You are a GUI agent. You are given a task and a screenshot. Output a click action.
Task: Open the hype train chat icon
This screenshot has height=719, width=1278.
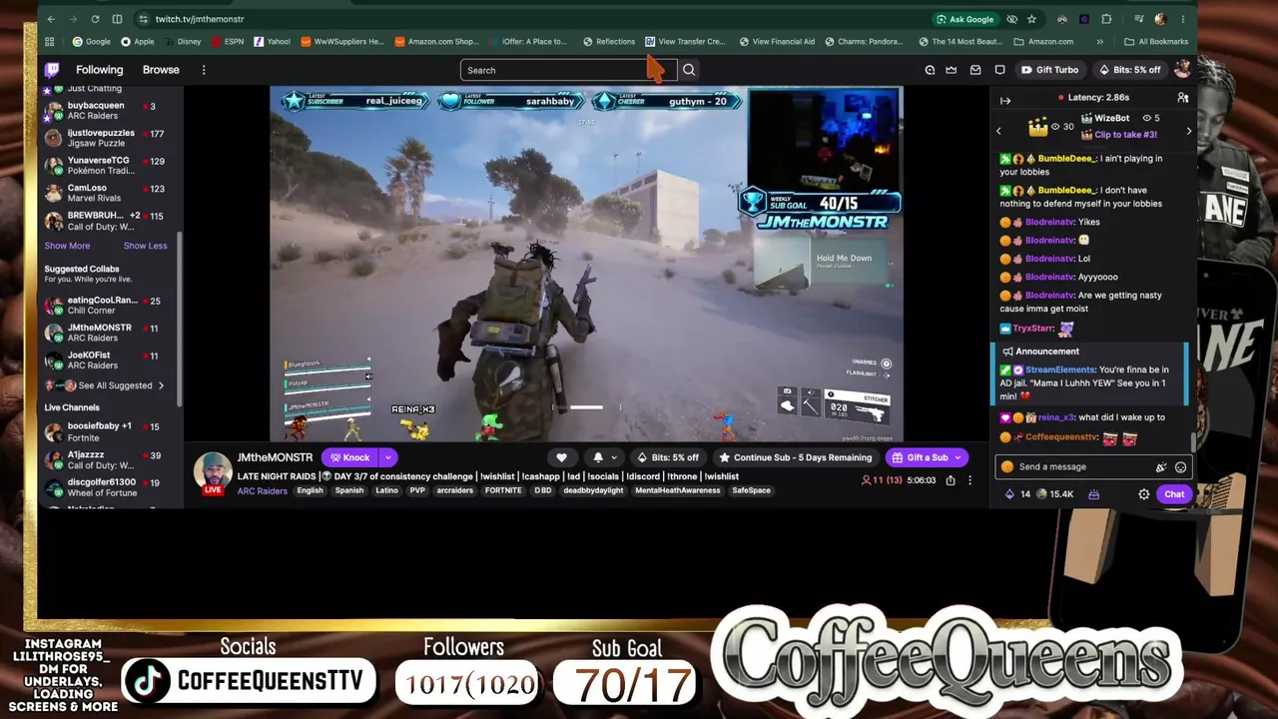pyautogui.click(x=1094, y=494)
